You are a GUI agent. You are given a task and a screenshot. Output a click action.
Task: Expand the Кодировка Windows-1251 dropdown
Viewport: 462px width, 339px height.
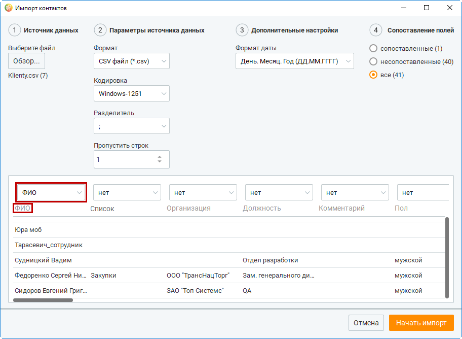pos(131,93)
